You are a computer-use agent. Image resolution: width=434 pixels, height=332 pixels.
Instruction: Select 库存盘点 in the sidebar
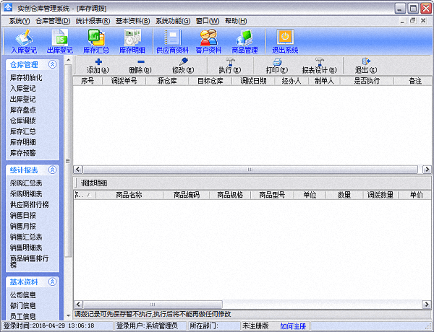pyautogui.click(x=22, y=109)
